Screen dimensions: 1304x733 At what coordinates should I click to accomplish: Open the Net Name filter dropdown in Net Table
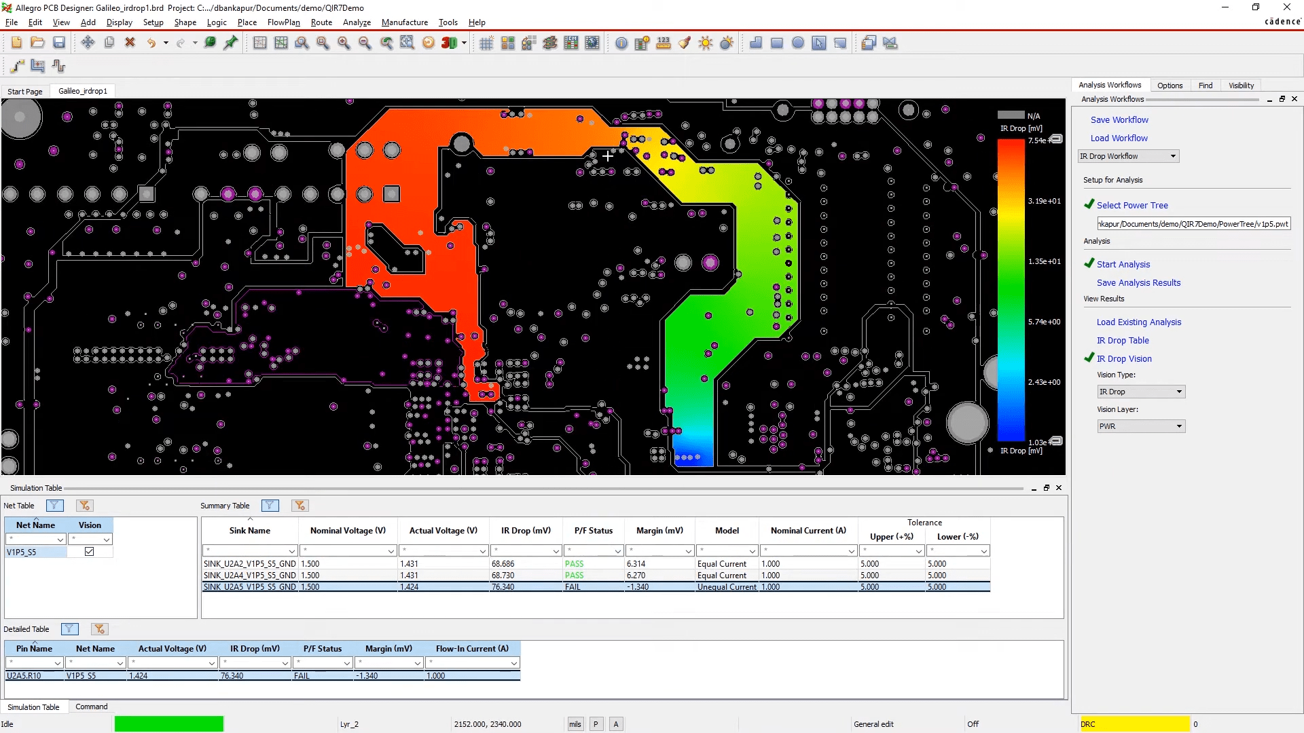(x=60, y=540)
